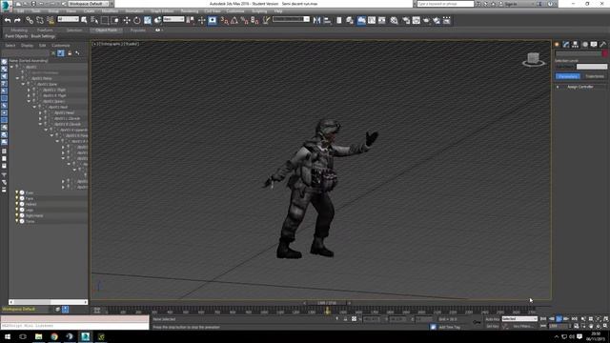
Task: Toggle the Percent Snap button
Action: click(x=245, y=20)
